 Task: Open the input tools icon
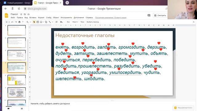pos(61,22)
